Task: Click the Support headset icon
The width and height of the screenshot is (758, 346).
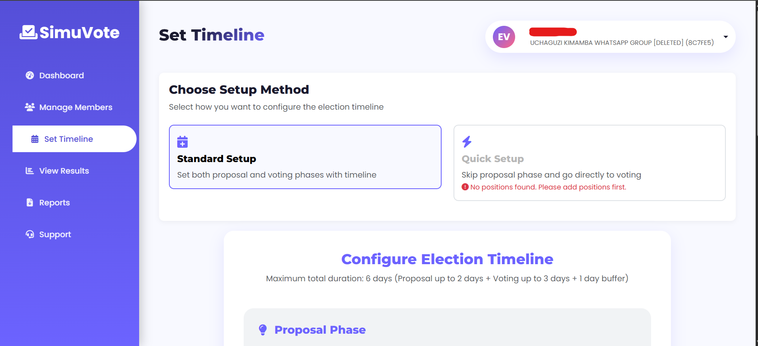Action: pyautogui.click(x=30, y=234)
